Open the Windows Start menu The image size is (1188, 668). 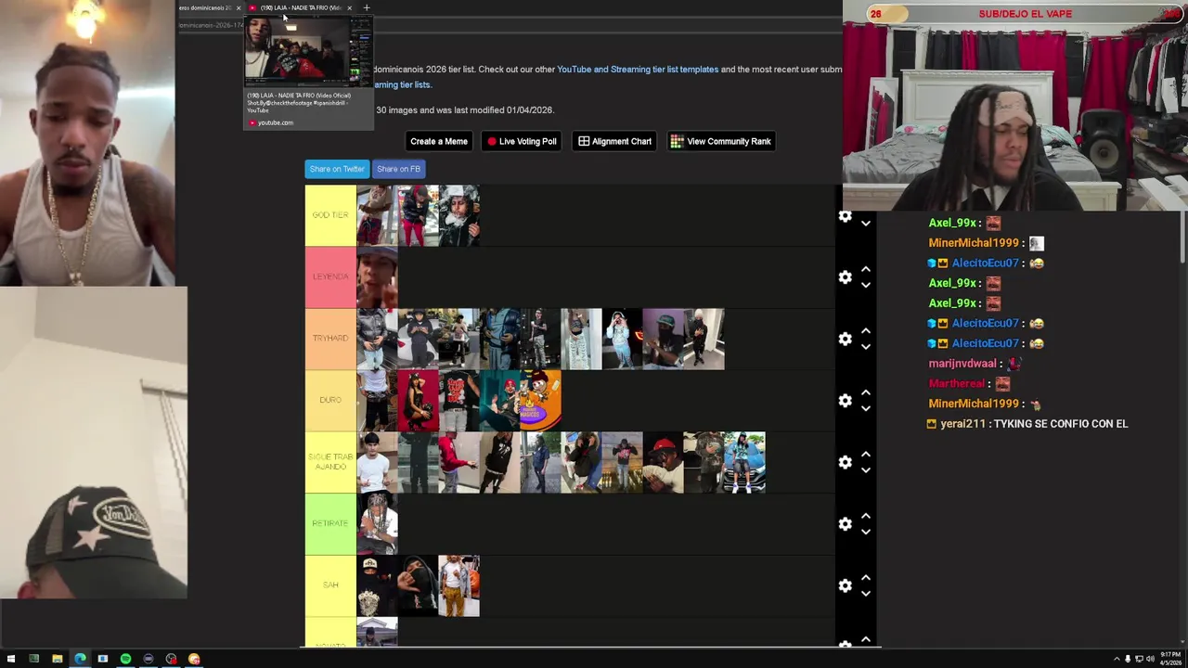coord(11,659)
